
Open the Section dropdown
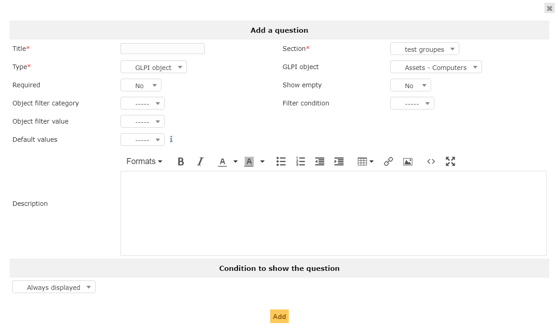click(424, 49)
